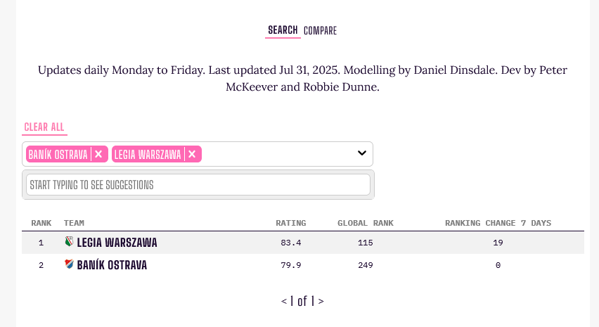Focus the team suggestions search field

click(198, 185)
